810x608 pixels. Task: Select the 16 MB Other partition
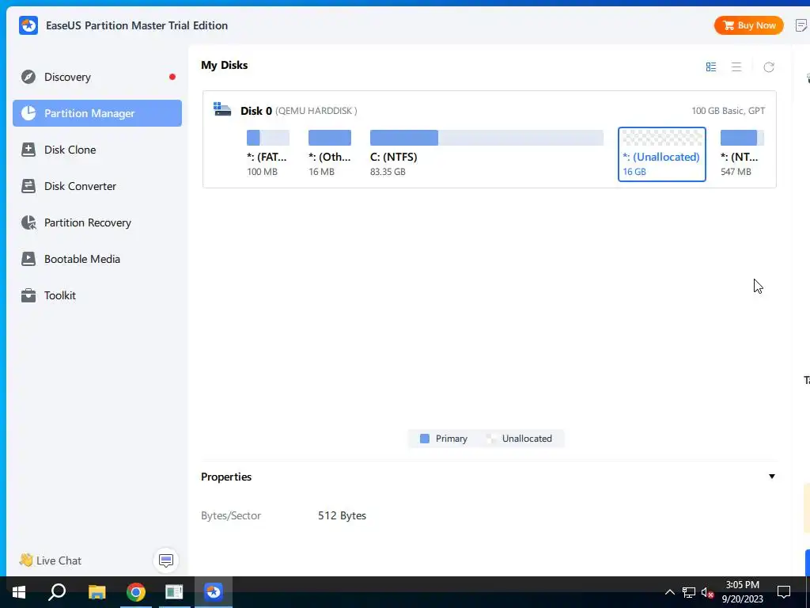point(330,153)
